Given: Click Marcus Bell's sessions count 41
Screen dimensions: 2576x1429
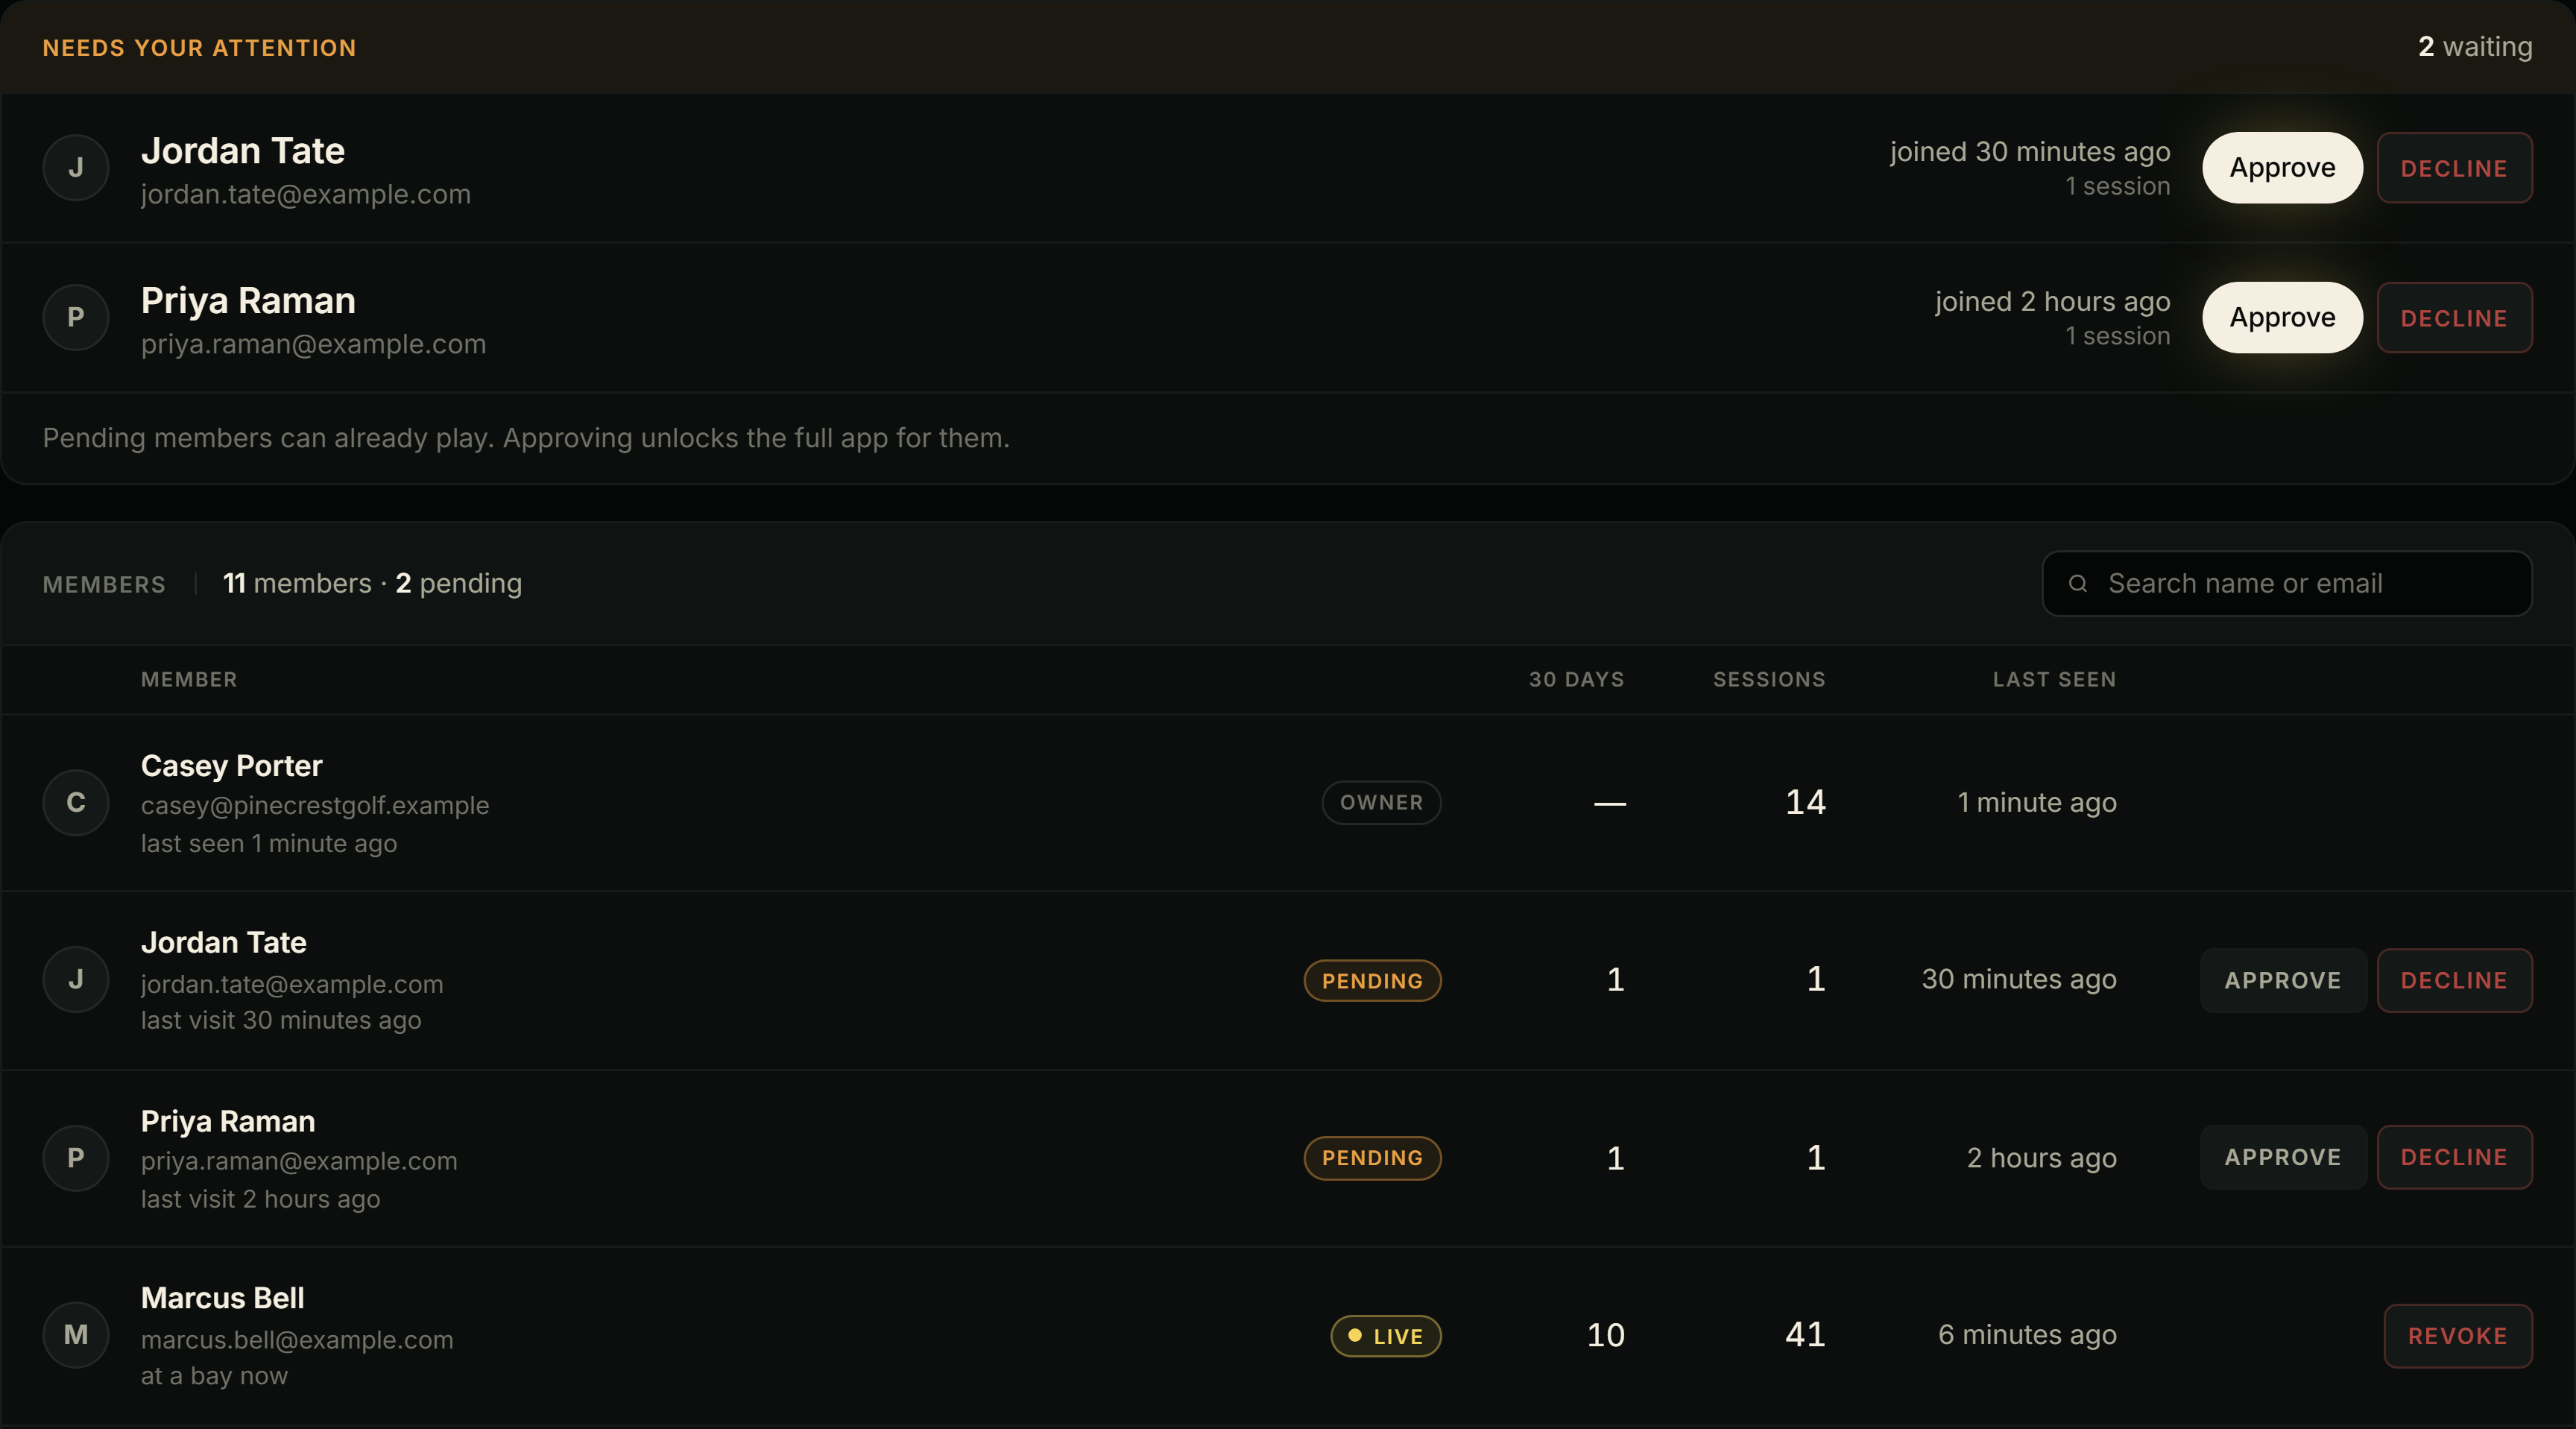Looking at the screenshot, I should pos(1805,1335).
